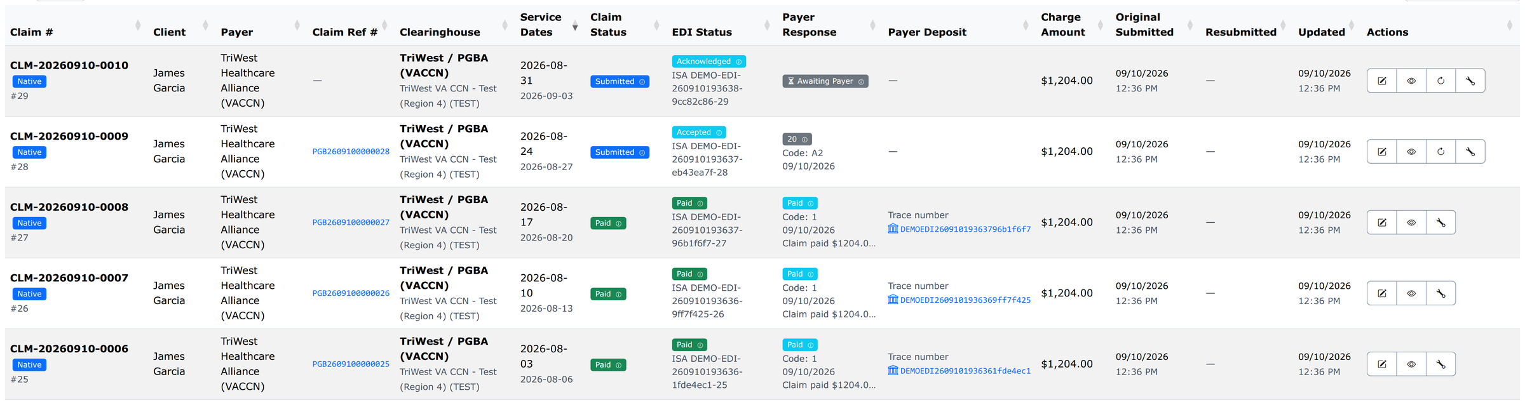Open claim reference PGB2609100000028
The image size is (1525, 405).
[x=351, y=152]
